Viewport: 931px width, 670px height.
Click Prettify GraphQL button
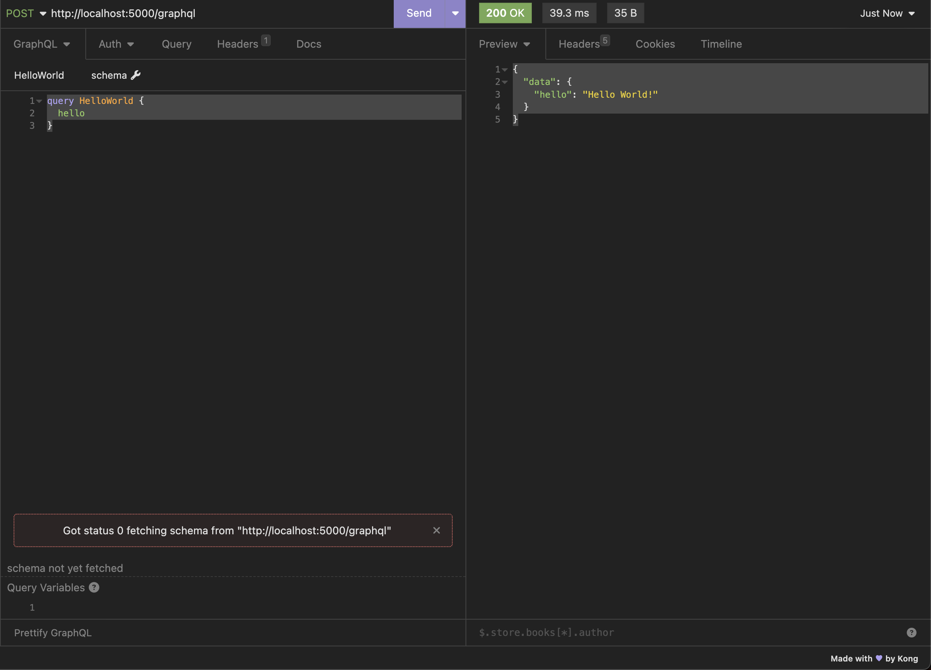coord(53,632)
